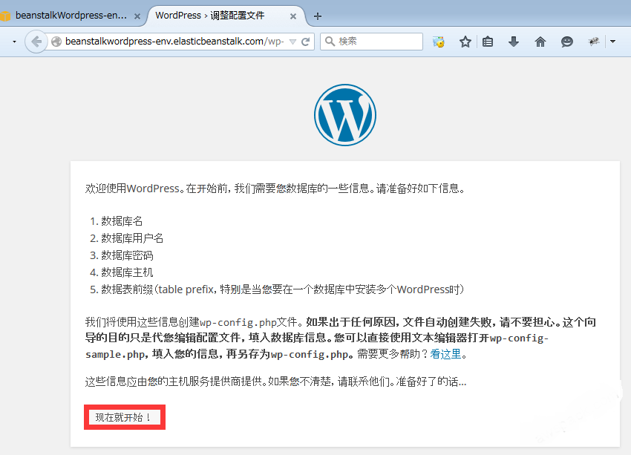Switch to the beanstalkWordpress-en... tab

click(71, 16)
